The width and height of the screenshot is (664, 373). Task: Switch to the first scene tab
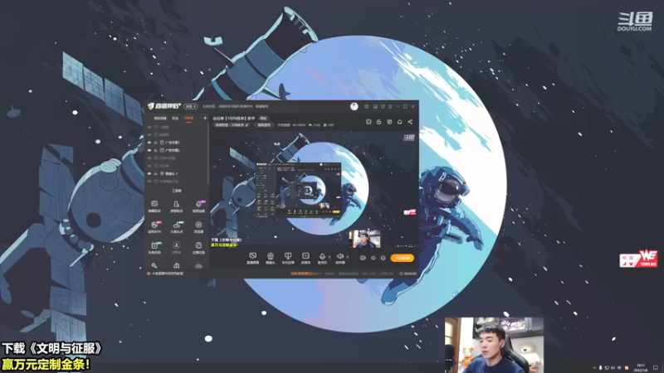(x=160, y=119)
